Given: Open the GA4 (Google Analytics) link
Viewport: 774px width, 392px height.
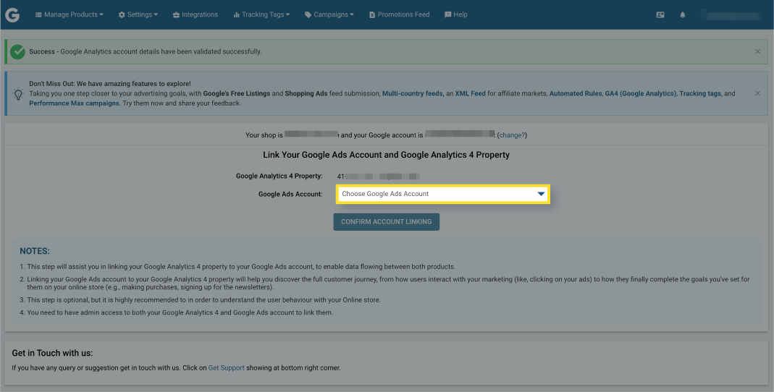Looking at the screenshot, I should click(641, 93).
